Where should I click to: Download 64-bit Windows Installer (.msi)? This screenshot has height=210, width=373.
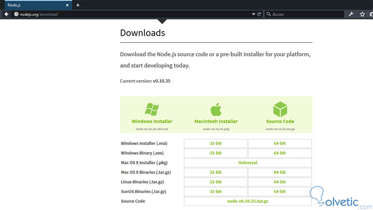pos(280,144)
